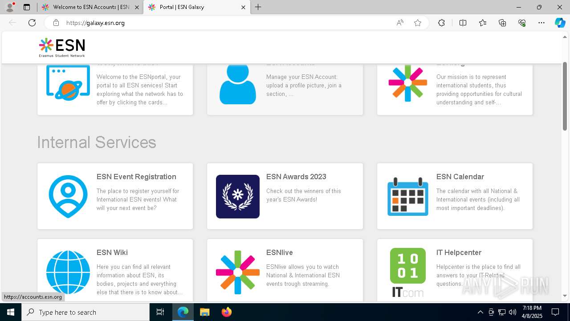The height and width of the screenshot is (321, 570).
Task: Open the taskbar clock and date
Action: point(532,312)
